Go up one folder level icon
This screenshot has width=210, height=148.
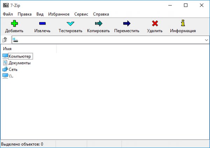5,40
